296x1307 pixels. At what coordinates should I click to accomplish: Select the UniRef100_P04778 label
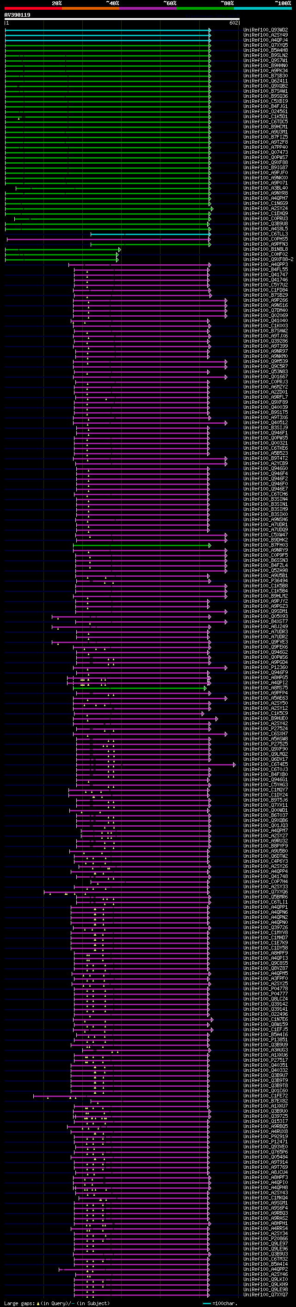click(x=265, y=989)
